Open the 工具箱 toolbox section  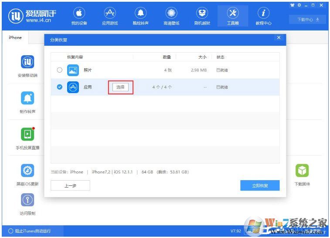coord(233,16)
